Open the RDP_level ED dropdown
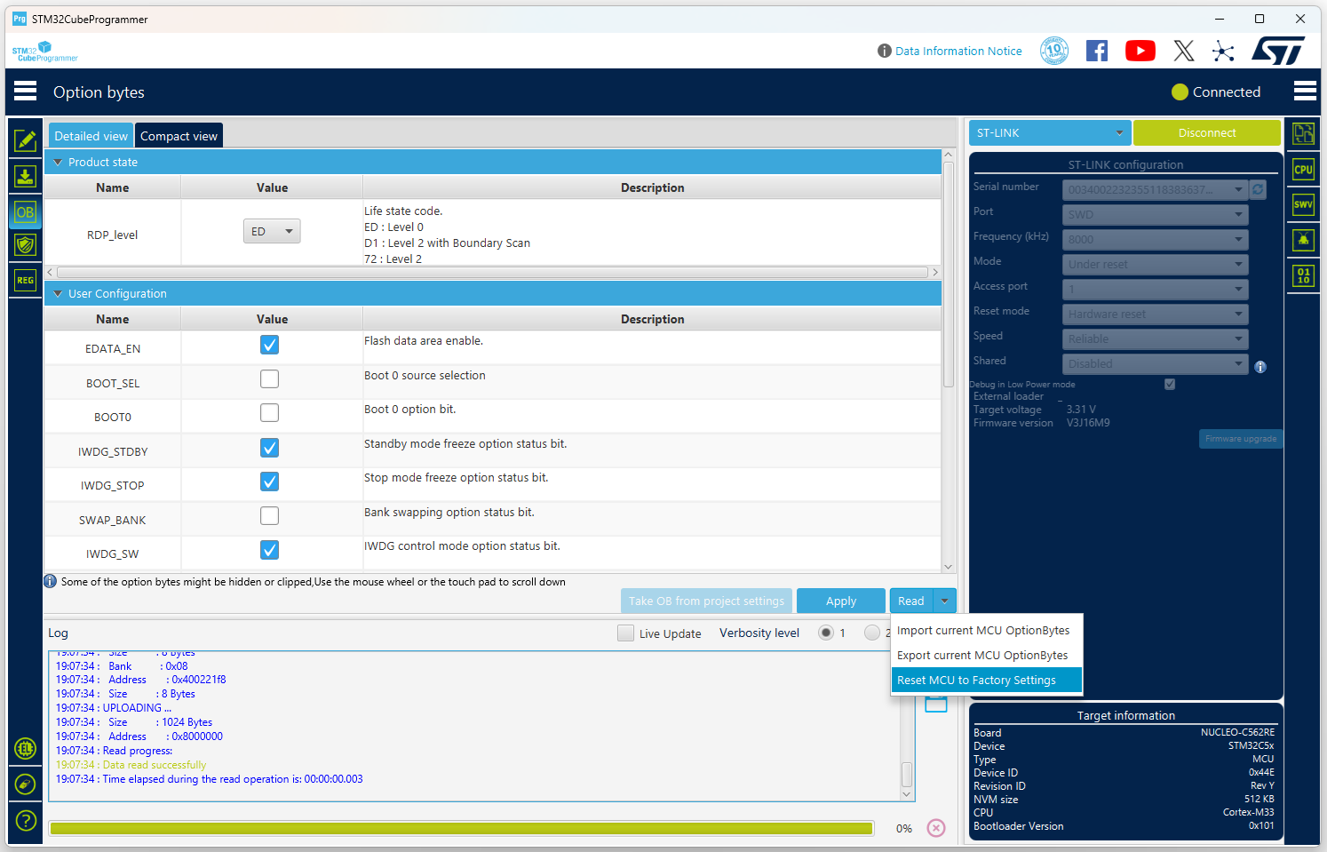 [272, 231]
